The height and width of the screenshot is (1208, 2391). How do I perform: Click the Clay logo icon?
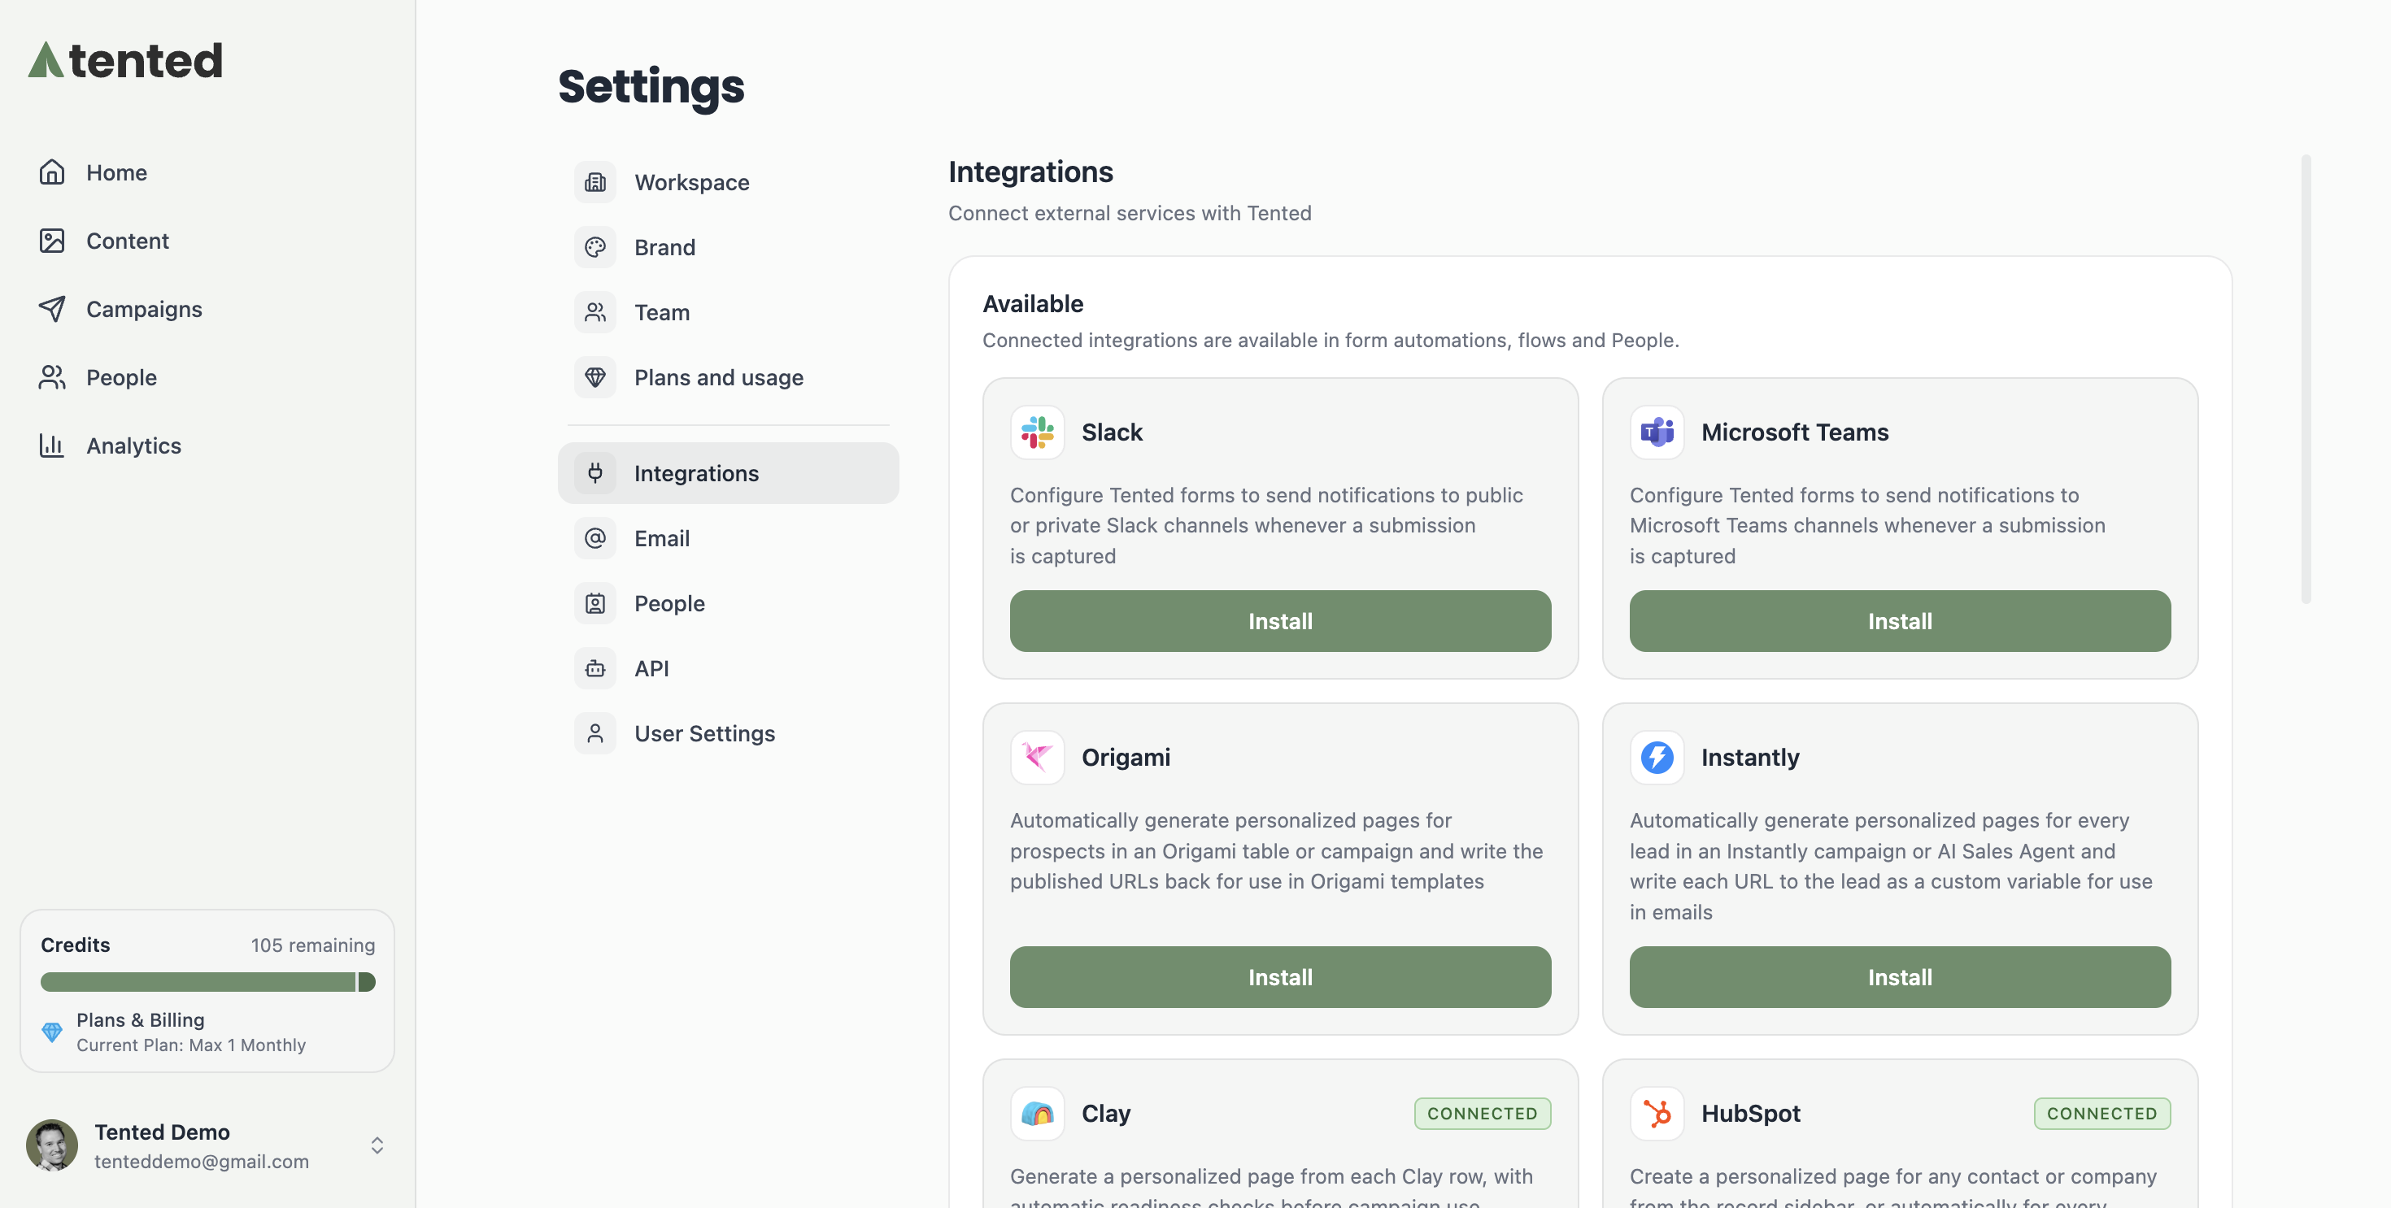(x=1037, y=1114)
